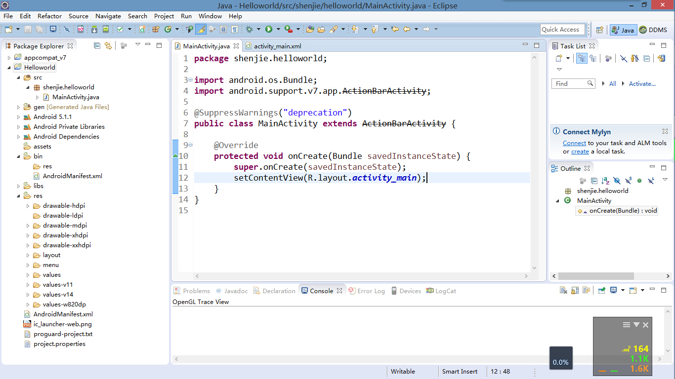675x379 pixels.
Task: Click the Connect link in Mylyn panel
Action: pyautogui.click(x=574, y=143)
